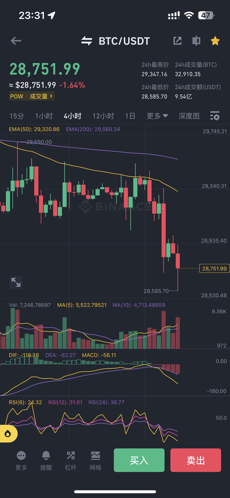This screenshot has width=230, height=498.
Task: Switch to the 1日 timeframe tab
Action: (130, 116)
